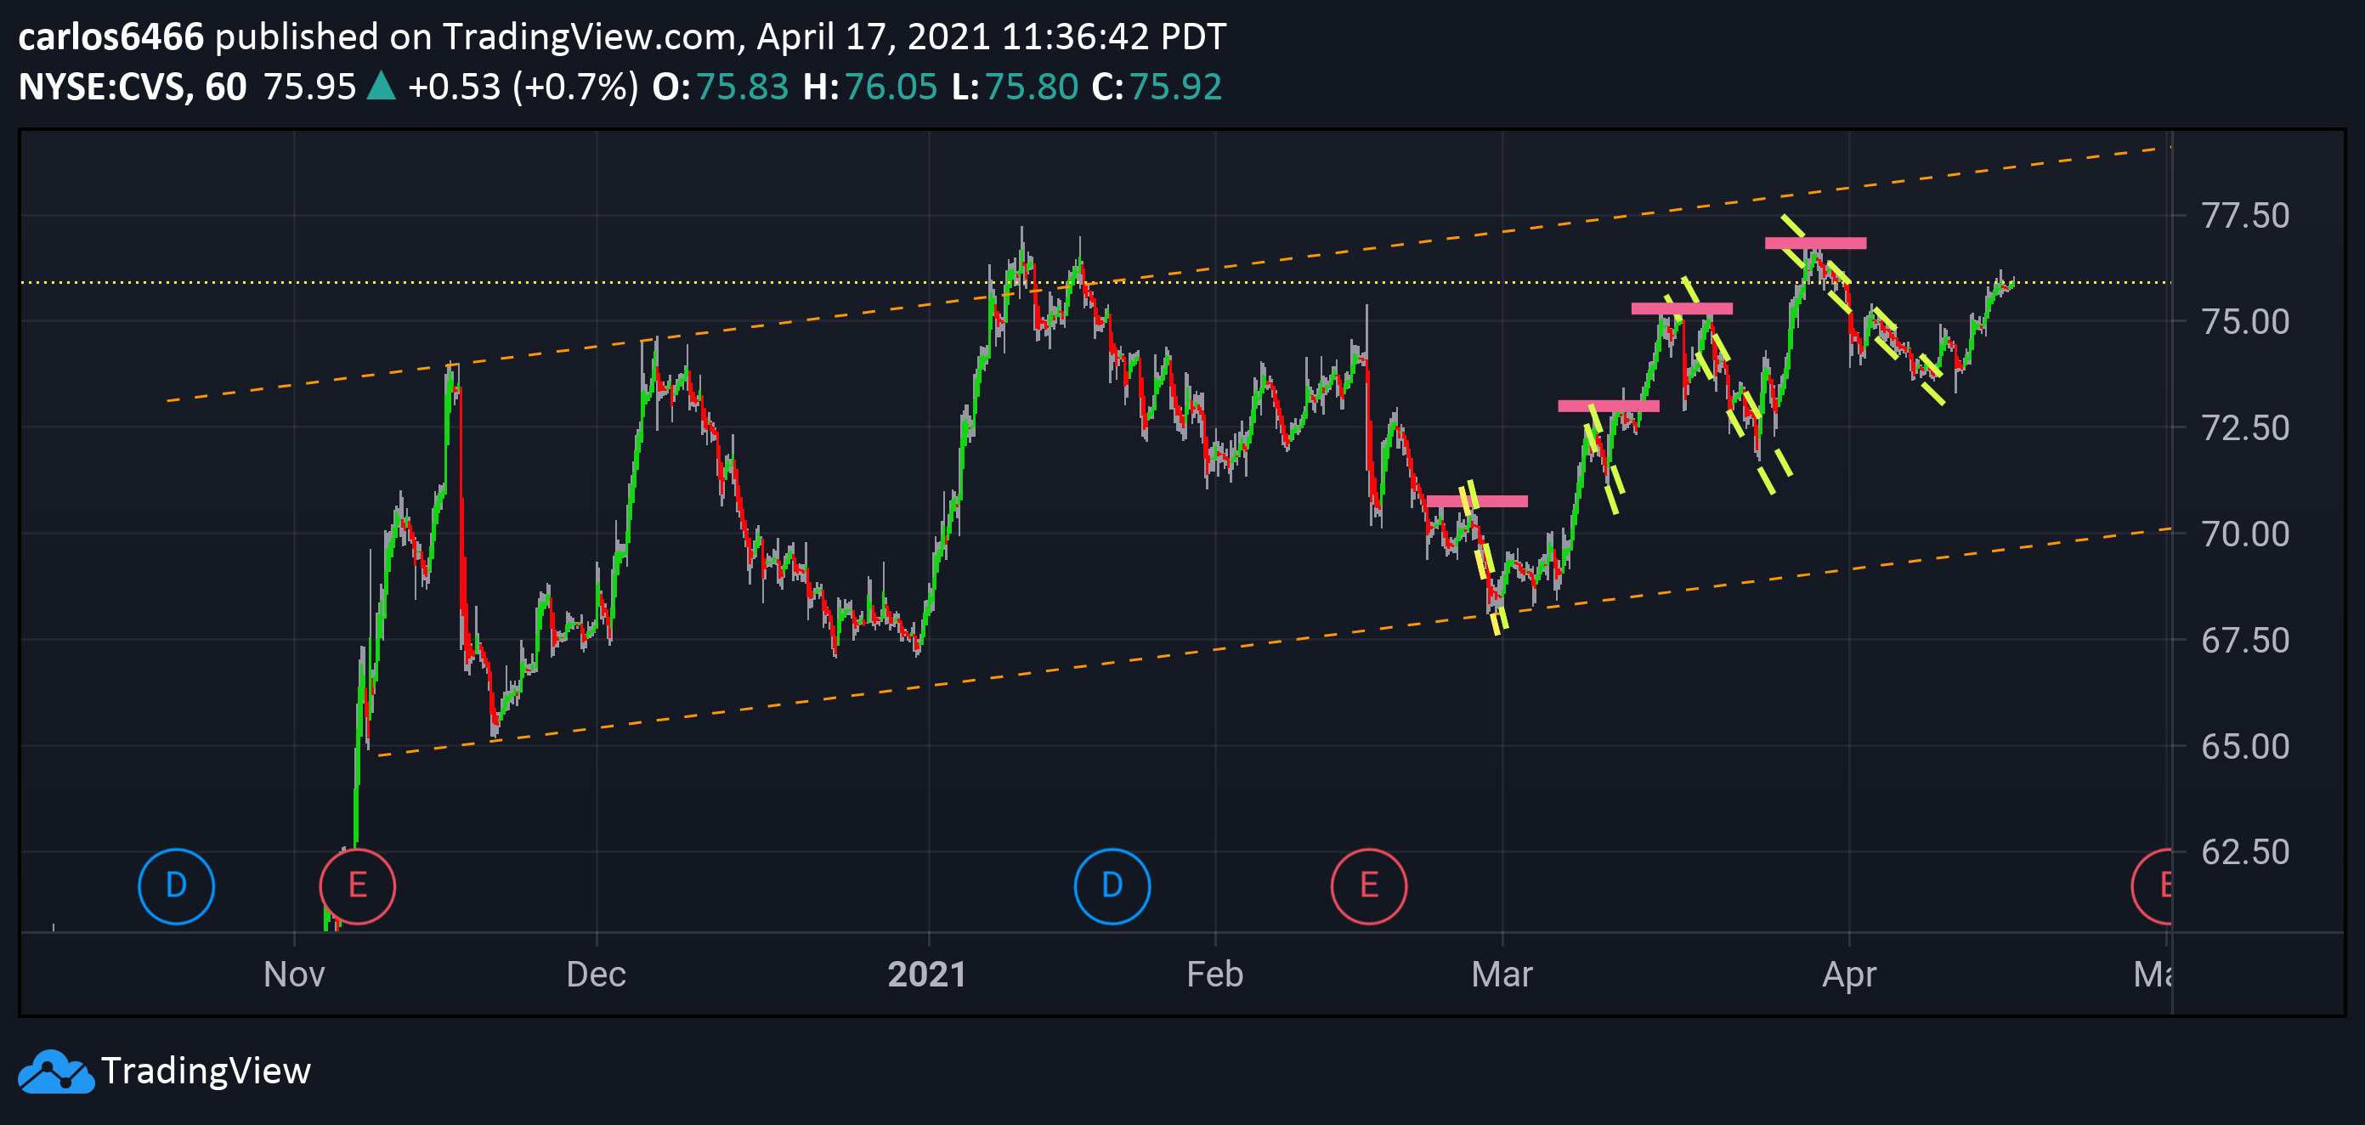
Task: Click the 75.00 price axis label
Action: pyautogui.click(x=2246, y=321)
